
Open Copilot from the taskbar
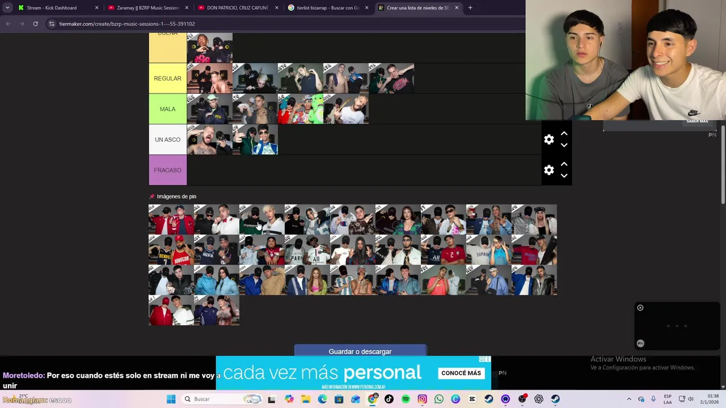coord(289,399)
